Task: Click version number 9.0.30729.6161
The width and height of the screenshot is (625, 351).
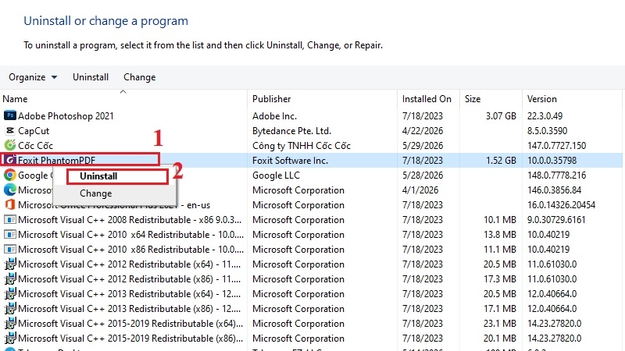Action: [x=556, y=220]
